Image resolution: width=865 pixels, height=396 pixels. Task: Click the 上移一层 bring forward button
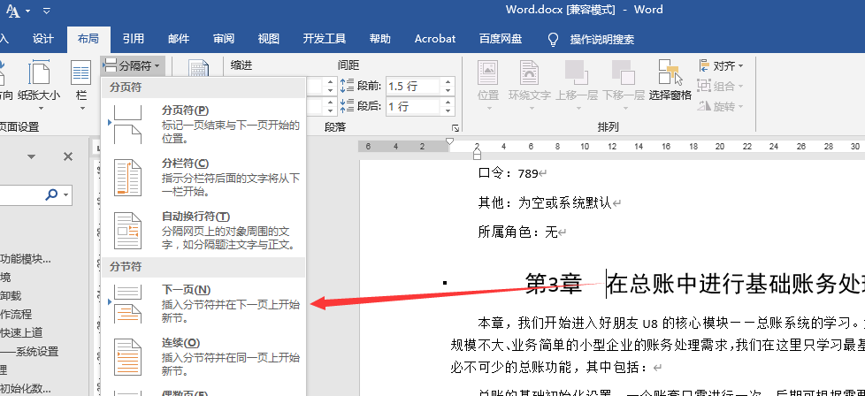point(577,86)
